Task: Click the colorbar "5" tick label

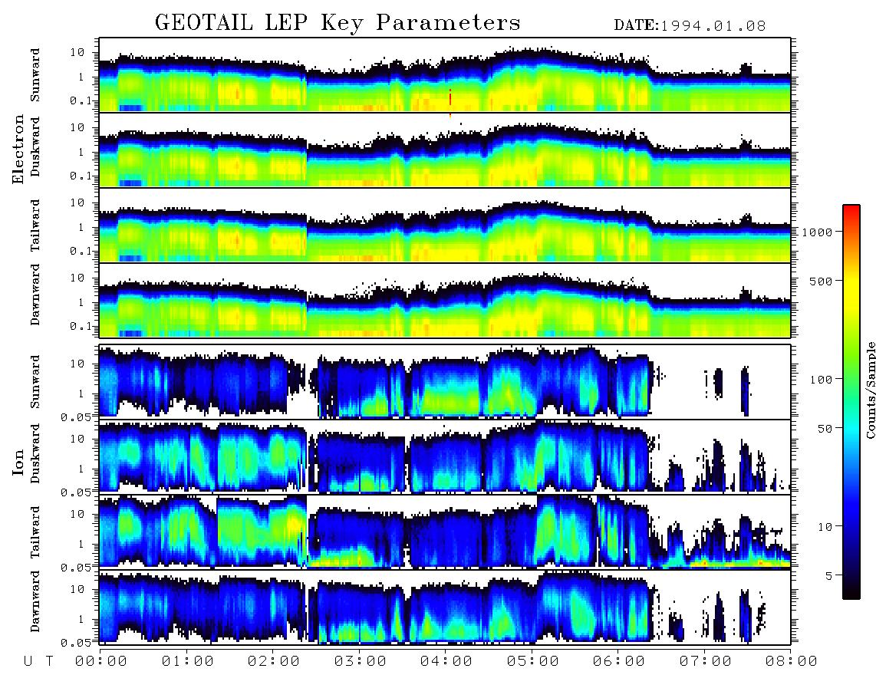Action: pyautogui.click(x=829, y=575)
